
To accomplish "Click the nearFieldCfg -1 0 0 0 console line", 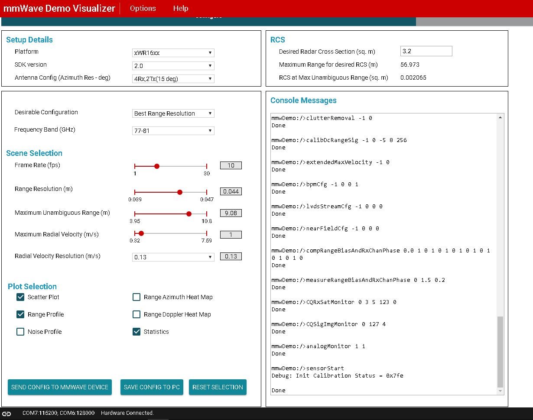I will coord(325,228).
